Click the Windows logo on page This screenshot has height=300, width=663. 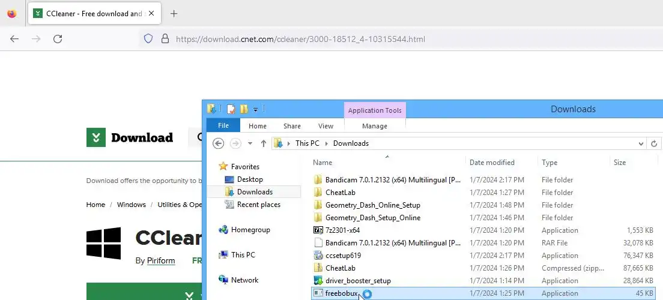103,244
